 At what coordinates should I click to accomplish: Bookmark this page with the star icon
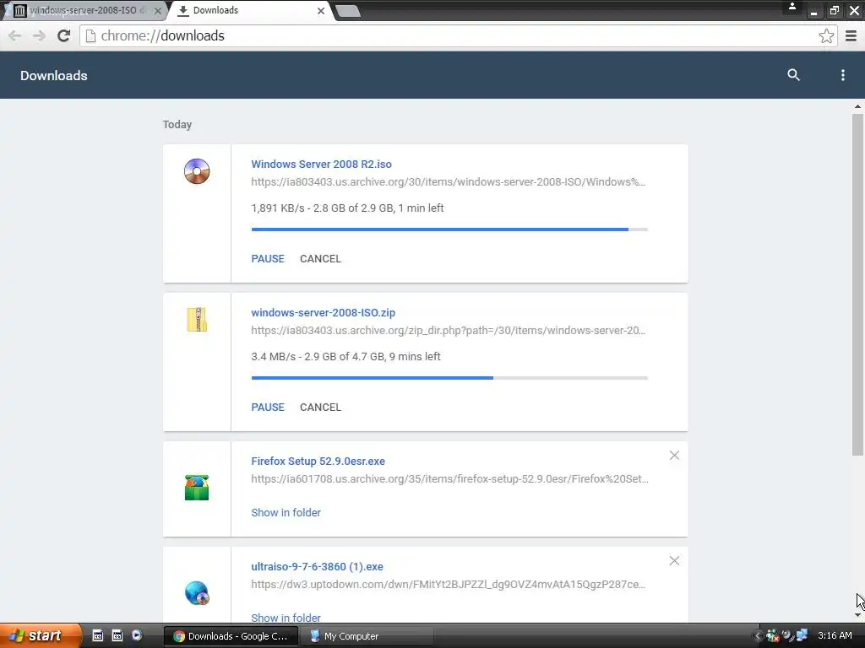(x=826, y=35)
